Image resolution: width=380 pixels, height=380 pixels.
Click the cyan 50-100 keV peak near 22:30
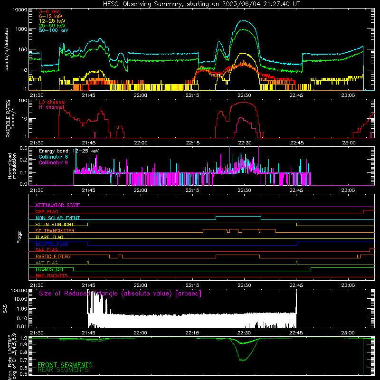coord(243,21)
